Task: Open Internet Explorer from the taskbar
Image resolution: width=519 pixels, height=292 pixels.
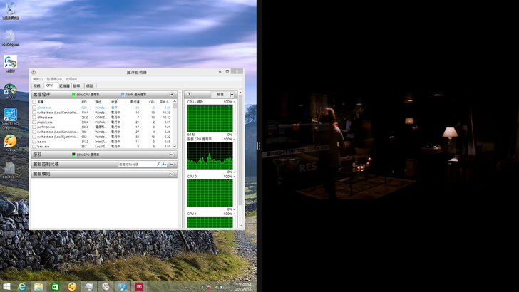Action: click(23, 286)
